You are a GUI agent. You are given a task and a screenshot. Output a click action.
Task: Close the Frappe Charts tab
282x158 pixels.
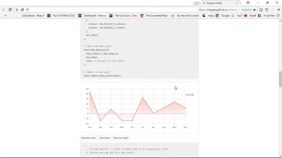[x=204, y=3]
